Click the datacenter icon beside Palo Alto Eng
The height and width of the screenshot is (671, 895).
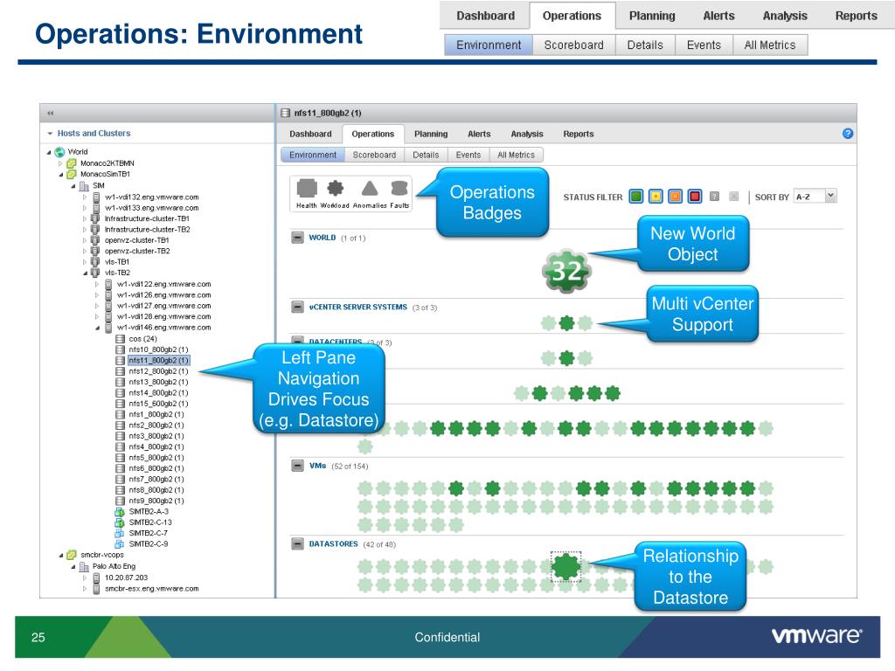pyautogui.click(x=84, y=566)
